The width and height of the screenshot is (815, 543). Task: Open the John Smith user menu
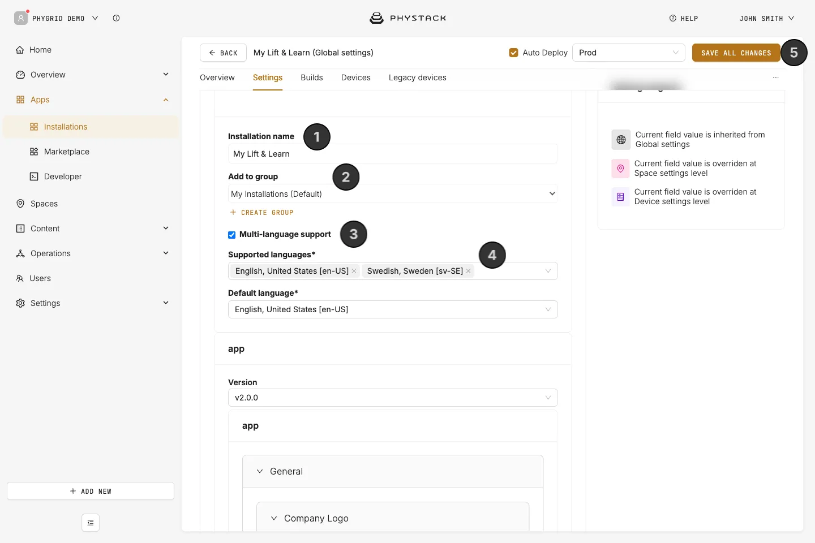pyautogui.click(x=767, y=18)
